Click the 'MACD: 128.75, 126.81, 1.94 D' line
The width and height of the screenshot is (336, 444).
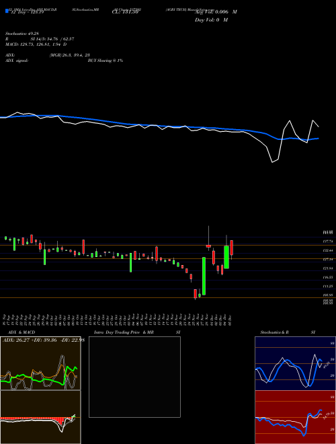(x=36, y=44)
